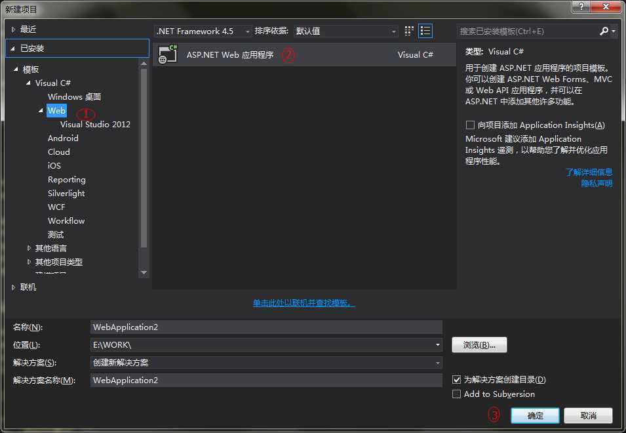Click the 浏览(B)... browse button

pos(479,344)
